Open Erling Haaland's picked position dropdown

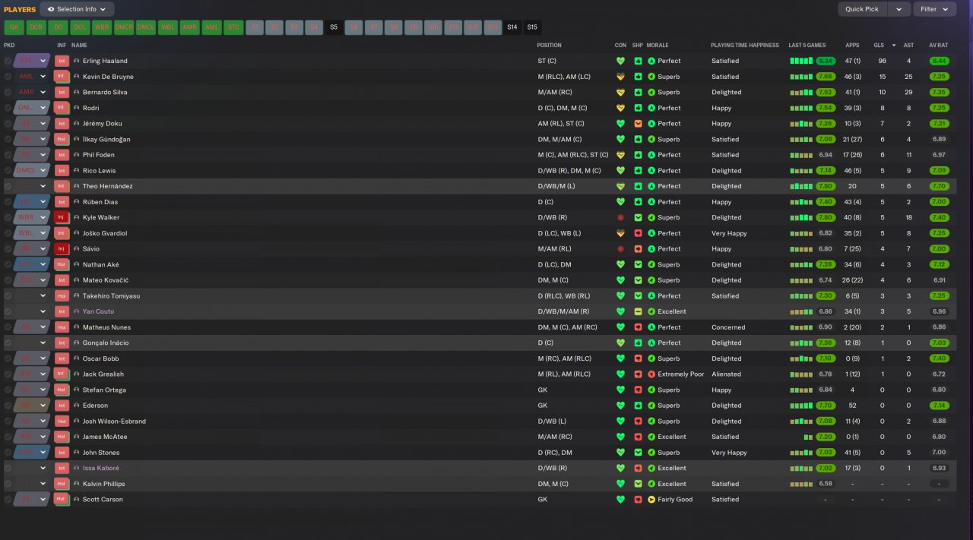[x=32, y=61]
